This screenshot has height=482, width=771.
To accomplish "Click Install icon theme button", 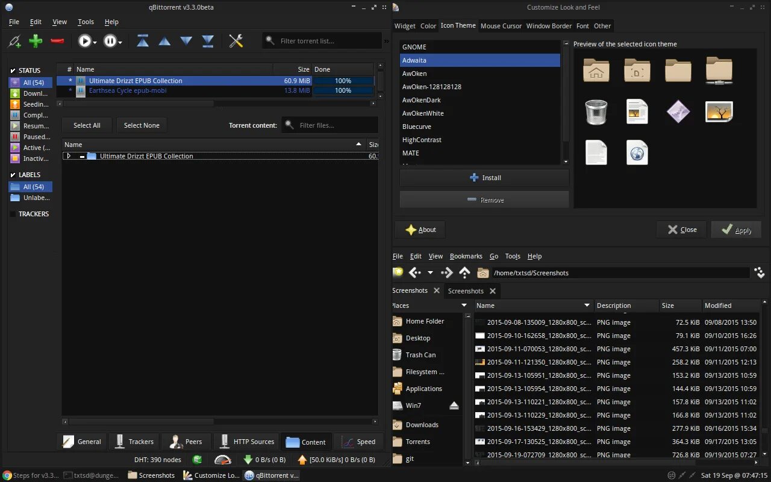I will coord(484,178).
